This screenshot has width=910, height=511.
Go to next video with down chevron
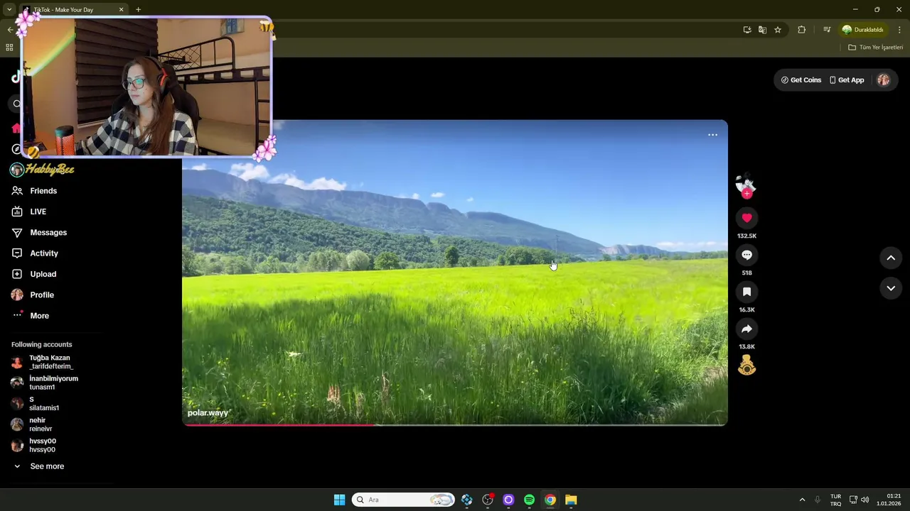pos(891,288)
